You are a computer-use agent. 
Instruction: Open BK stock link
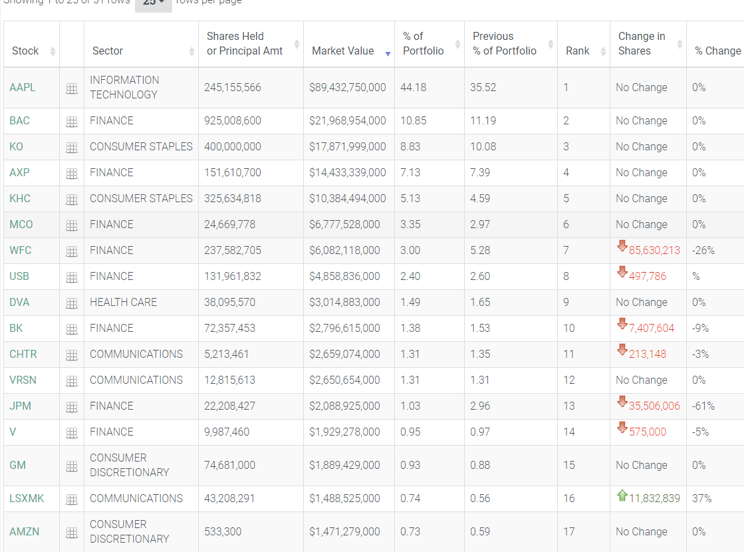pos(16,328)
